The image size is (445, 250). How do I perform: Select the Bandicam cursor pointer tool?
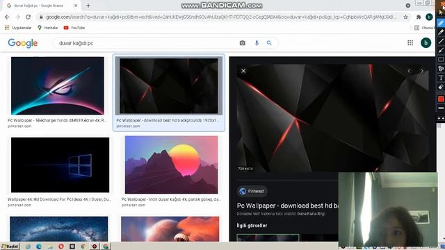click(x=441, y=12)
